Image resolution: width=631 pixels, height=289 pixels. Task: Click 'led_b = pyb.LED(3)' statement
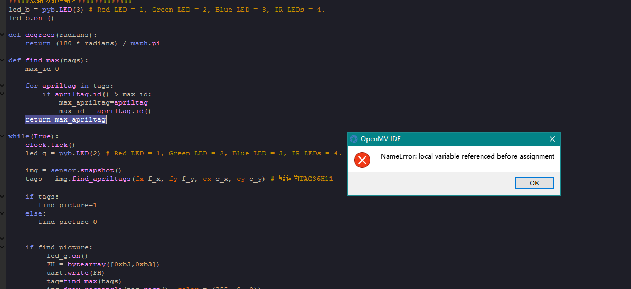click(x=46, y=10)
